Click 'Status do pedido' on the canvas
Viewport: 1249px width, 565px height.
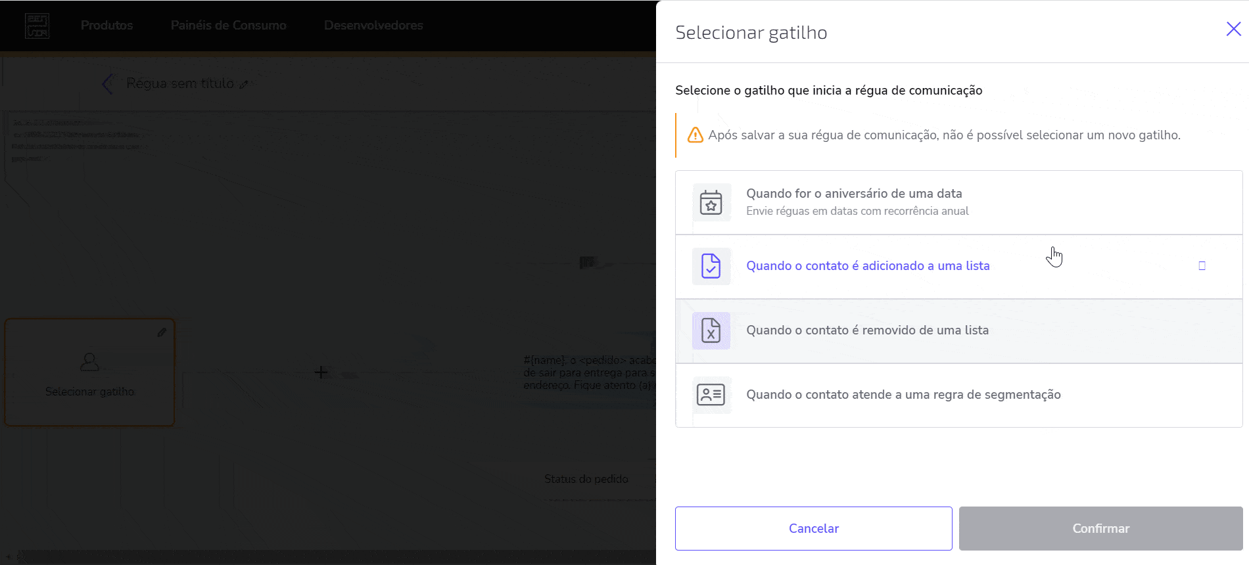coord(586,479)
